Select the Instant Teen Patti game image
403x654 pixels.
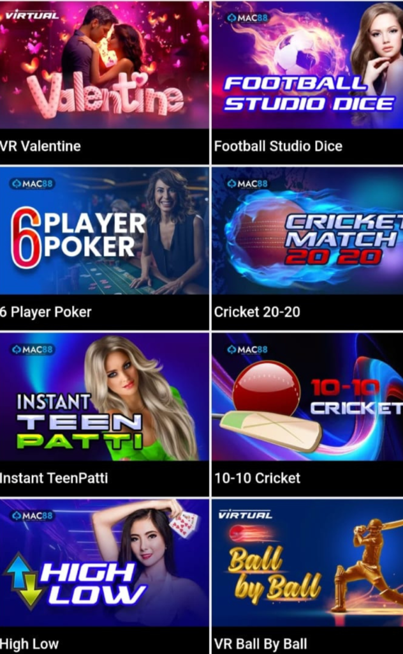click(104, 397)
